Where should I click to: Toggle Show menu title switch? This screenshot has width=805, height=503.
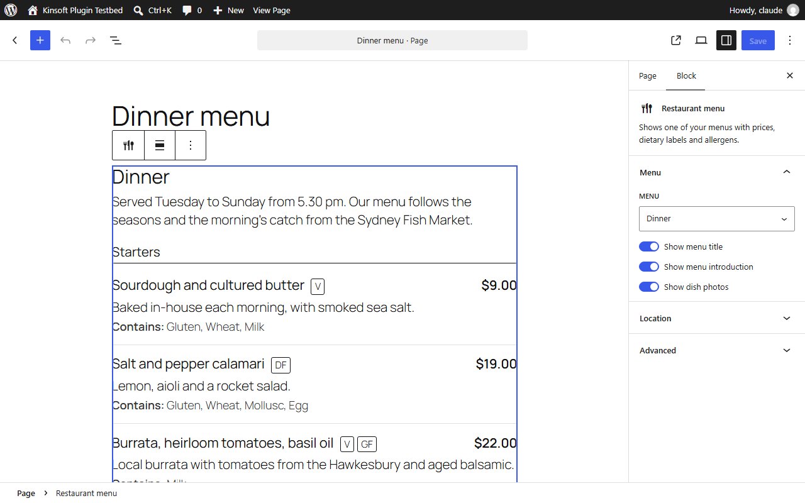click(649, 246)
